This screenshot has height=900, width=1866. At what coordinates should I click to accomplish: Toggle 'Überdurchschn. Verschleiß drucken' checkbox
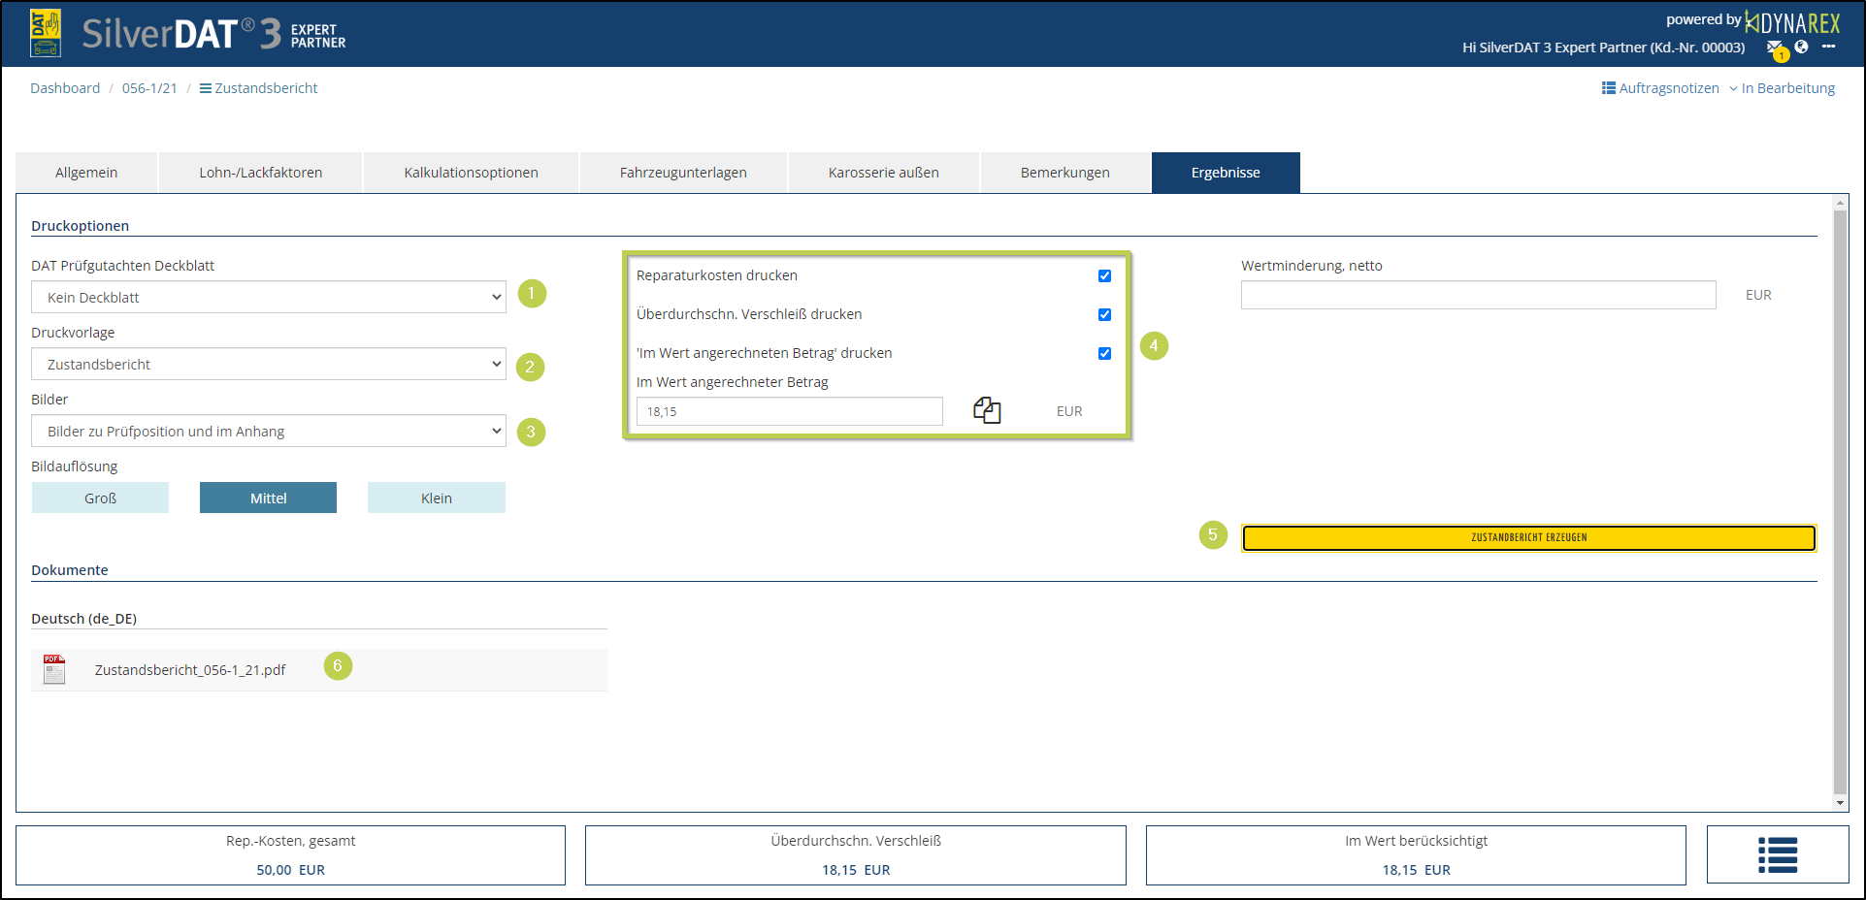(1104, 314)
